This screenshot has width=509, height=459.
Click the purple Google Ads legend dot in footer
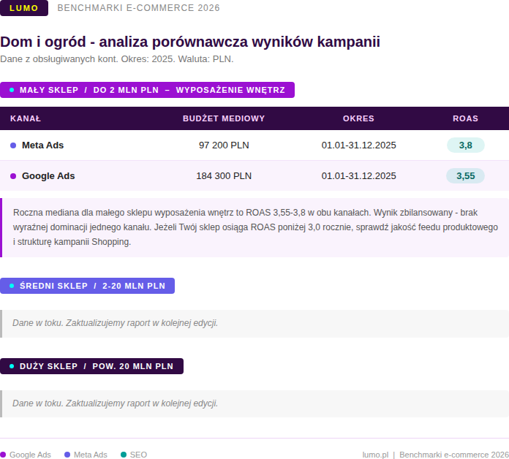[x=3, y=455]
